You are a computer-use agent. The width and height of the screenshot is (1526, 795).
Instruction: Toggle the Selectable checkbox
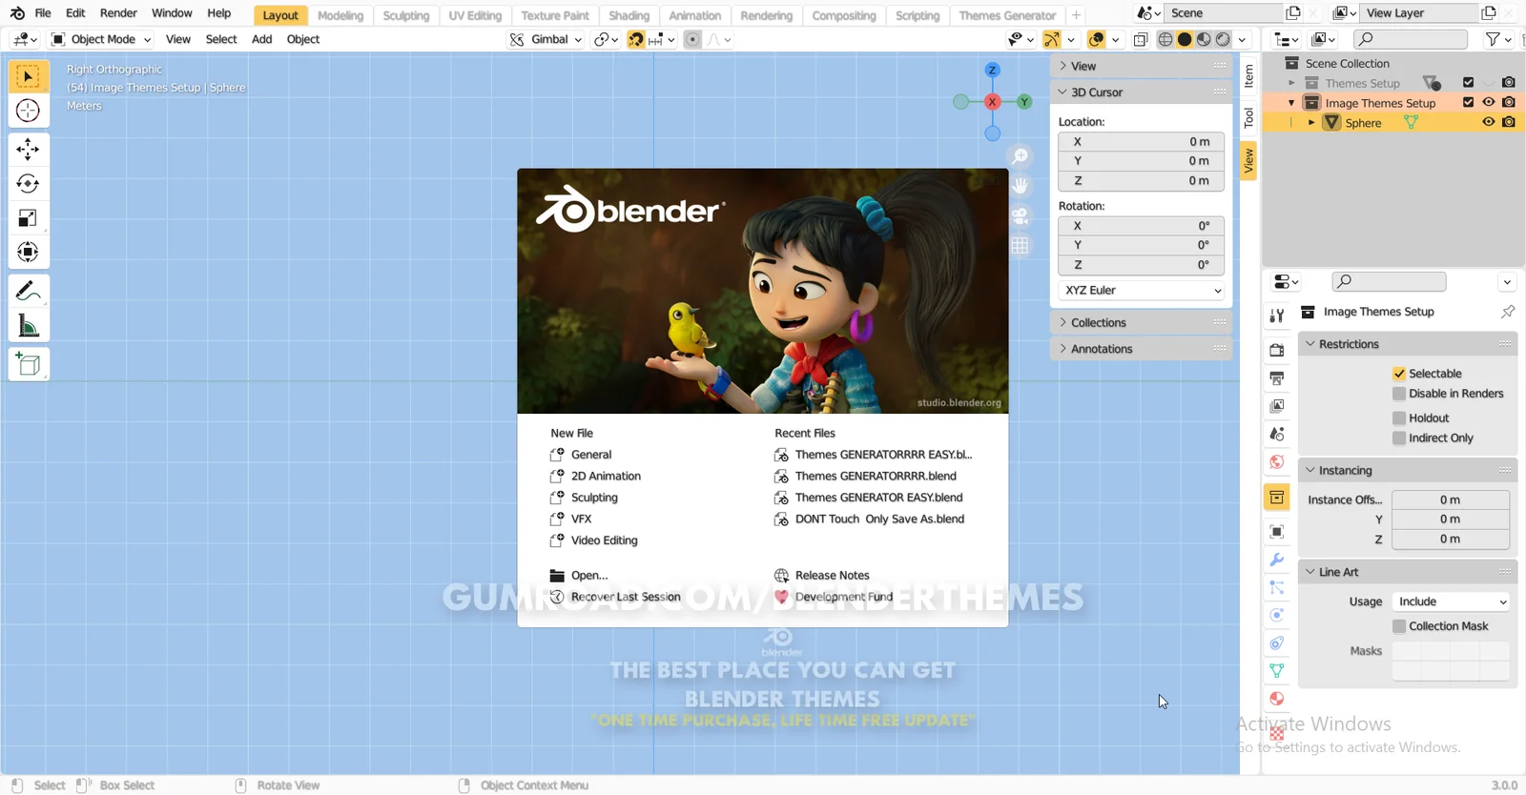tap(1399, 374)
